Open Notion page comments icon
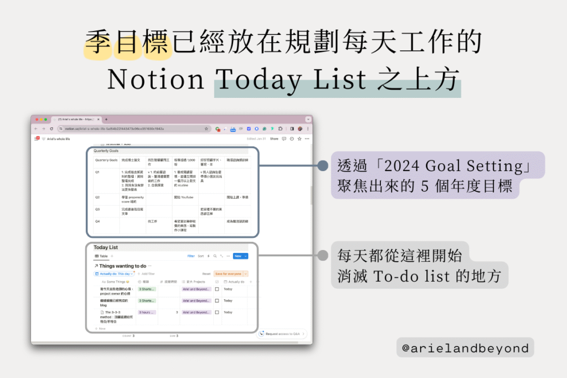567x378 pixels. point(284,139)
